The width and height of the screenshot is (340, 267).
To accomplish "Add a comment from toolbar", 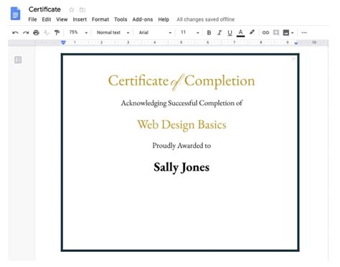I will [x=276, y=32].
